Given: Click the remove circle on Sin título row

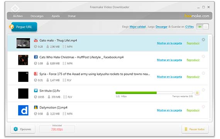Looking at the screenshot, I should click(x=203, y=90).
